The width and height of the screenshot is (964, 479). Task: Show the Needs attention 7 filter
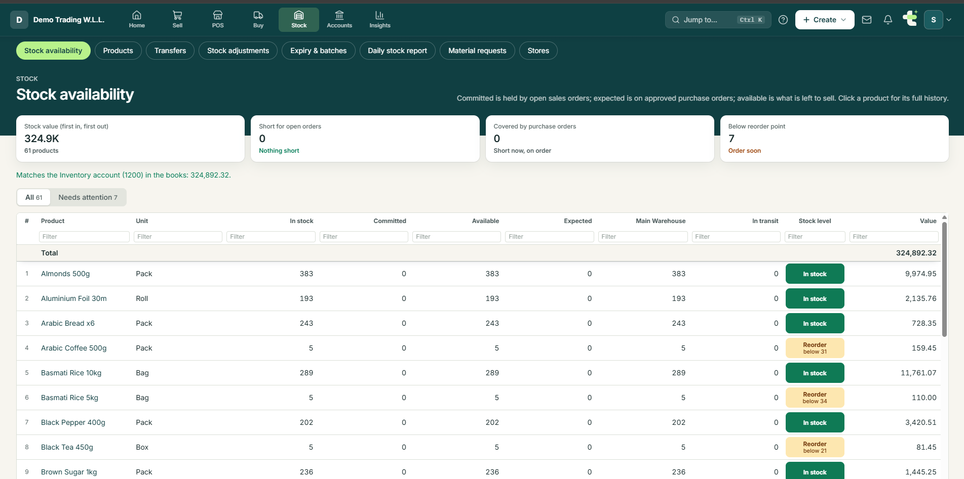[x=88, y=197]
